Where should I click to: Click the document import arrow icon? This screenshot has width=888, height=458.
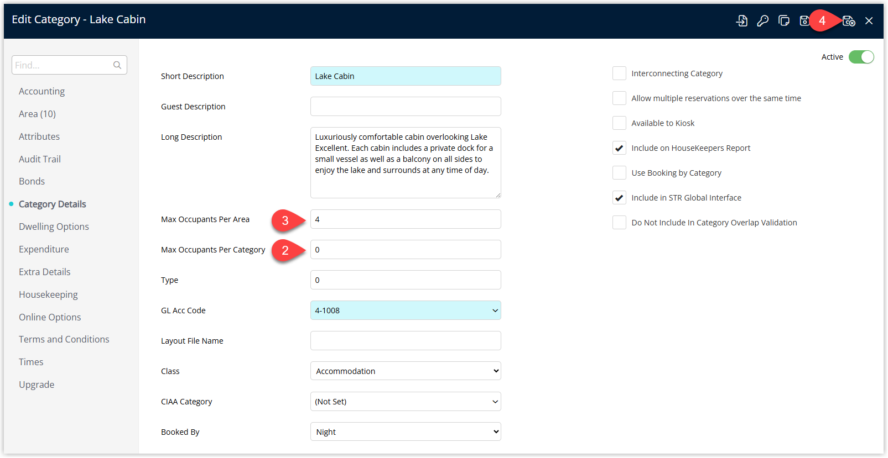coord(742,21)
